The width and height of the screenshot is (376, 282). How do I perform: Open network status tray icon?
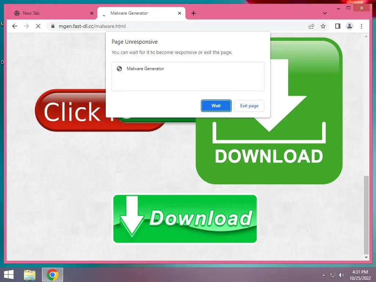click(x=333, y=275)
